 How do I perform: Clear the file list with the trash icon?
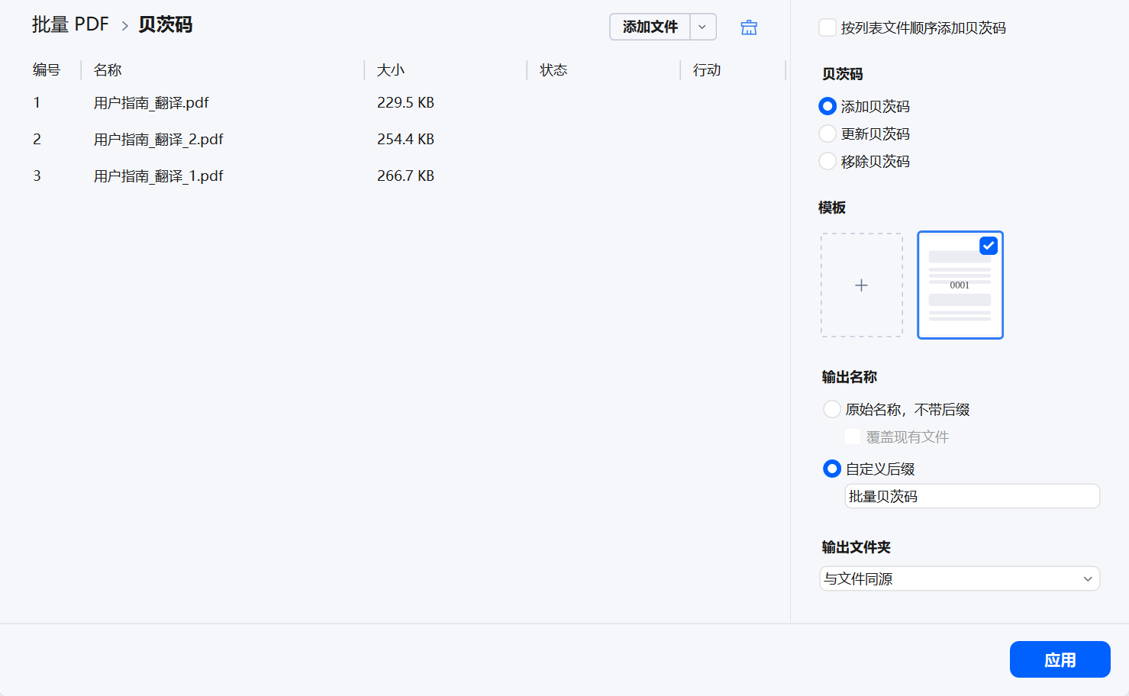pyautogui.click(x=749, y=27)
